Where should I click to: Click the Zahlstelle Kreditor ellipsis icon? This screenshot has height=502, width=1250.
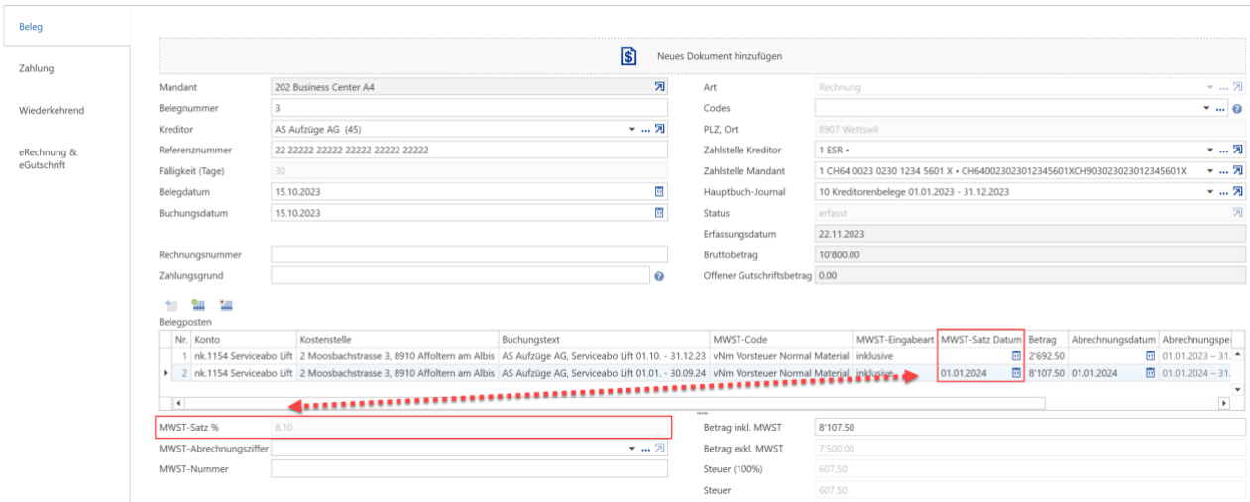pyautogui.click(x=1221, y=150)
